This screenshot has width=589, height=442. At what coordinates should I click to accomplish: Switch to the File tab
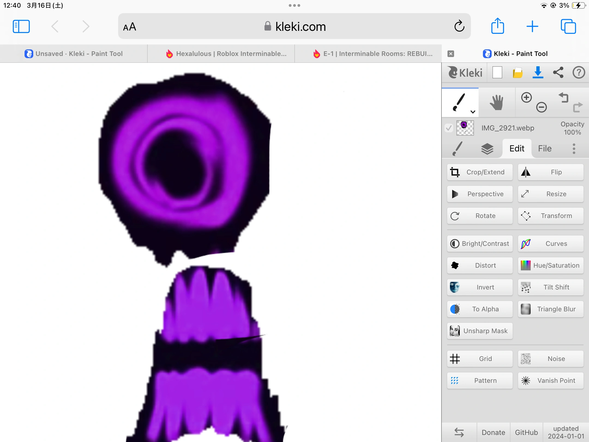click(545, 149)
